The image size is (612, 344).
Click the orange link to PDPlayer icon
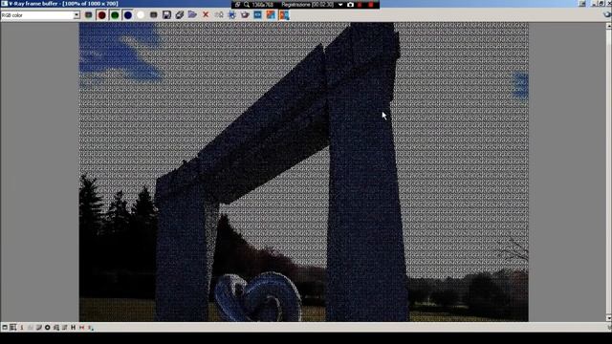[271, 15]
